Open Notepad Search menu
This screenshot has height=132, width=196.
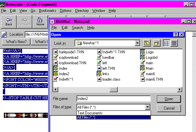[77, 28]
